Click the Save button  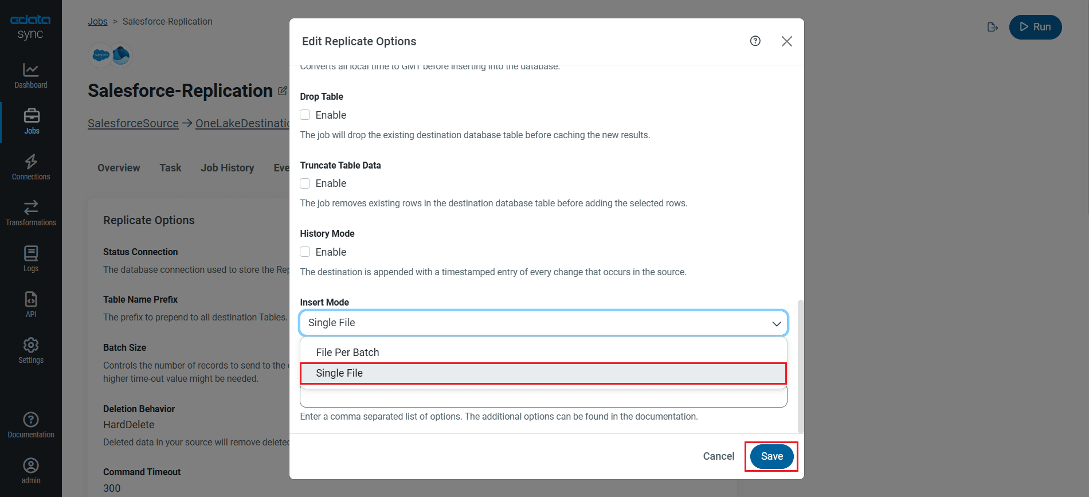(x=771, y=456)
